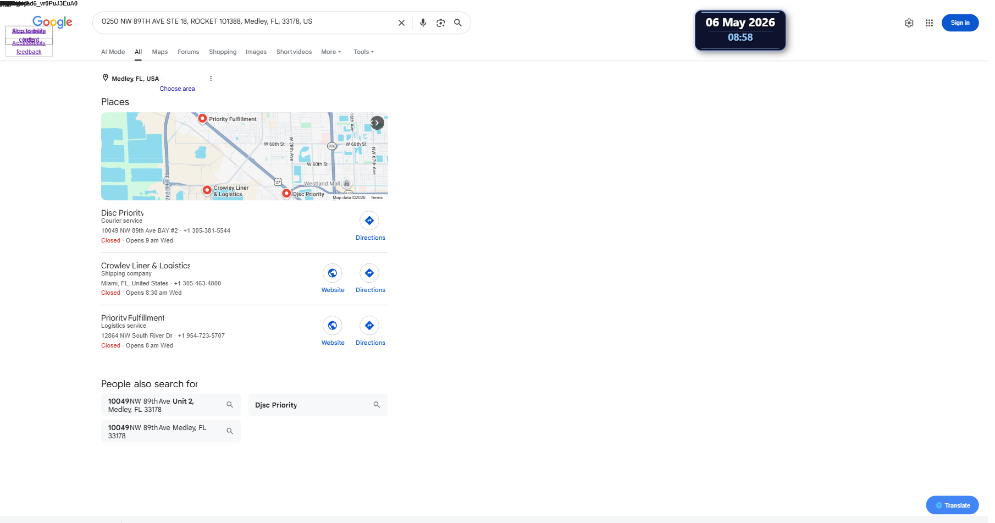Open the Disc Priority place listing
995x523 pixels.
click(x=123, y=213)
